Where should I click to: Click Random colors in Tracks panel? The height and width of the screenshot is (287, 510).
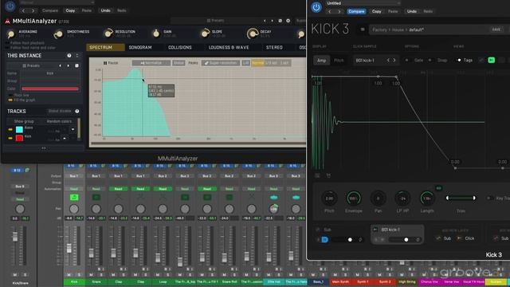pyautogui.click(x=59, y=121)
